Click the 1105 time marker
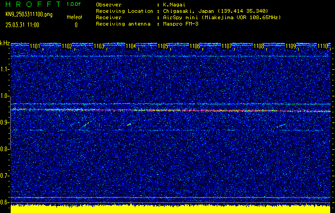Screen dimensions: 335x213 163,46
